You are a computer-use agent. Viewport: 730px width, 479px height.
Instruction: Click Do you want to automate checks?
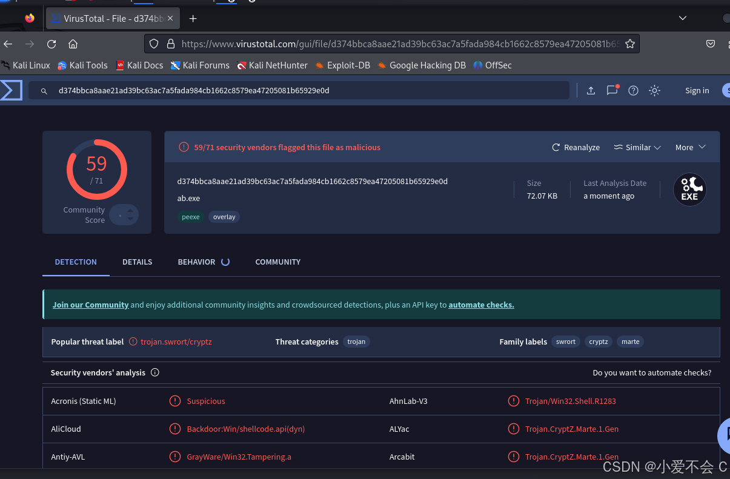point(652,372)
